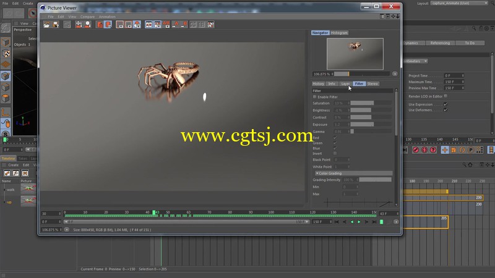Screen dimensions: 495x278
Task: Check the Invert checkbox
Action: tap(335, 153)
